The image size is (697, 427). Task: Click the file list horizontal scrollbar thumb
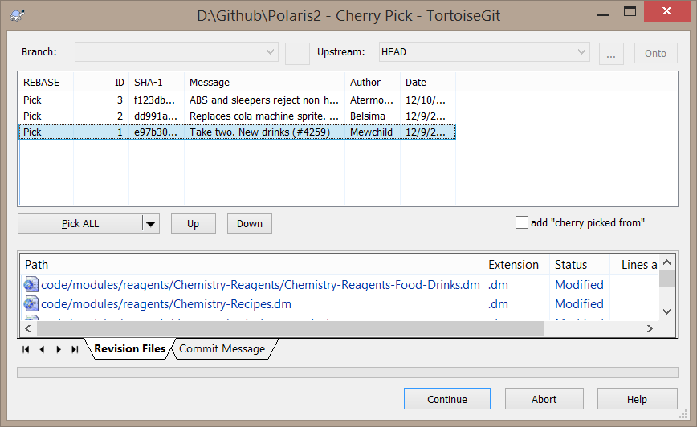[x=290, y=329]
